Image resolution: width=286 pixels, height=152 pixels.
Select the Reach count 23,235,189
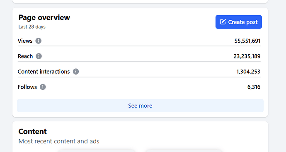click(247, 56)
